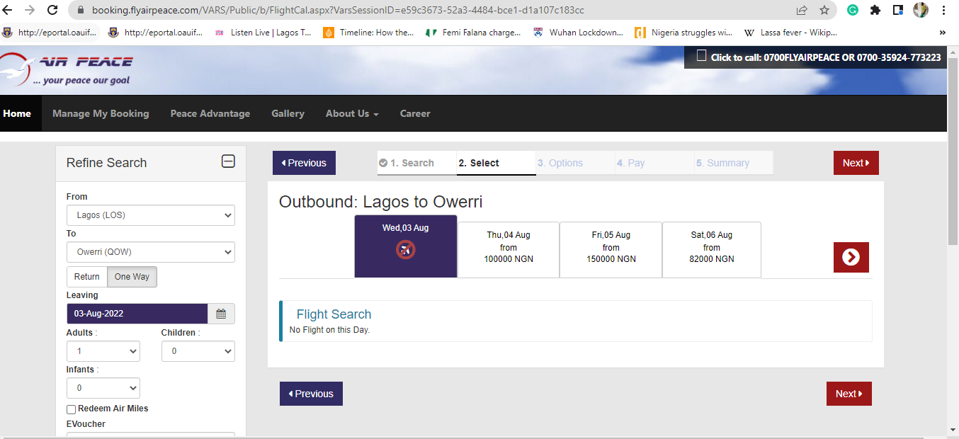Tick the Redeem Air Miles checkbox

point(71,409)
